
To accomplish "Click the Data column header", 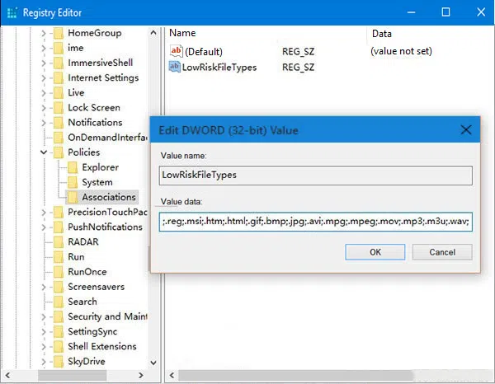I will (x=382, y=34).
